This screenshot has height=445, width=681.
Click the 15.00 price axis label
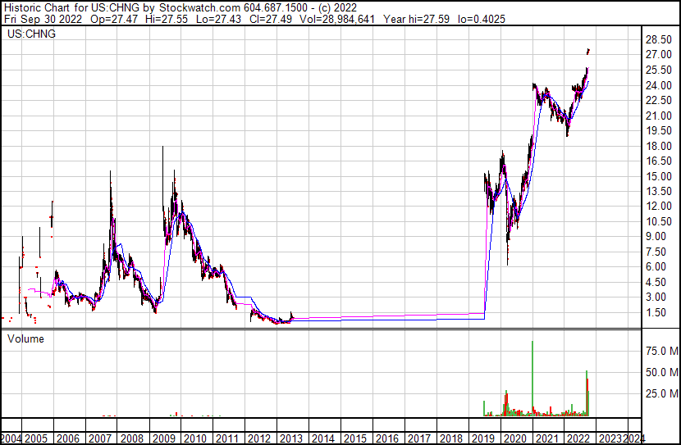(x=659, y=176)
